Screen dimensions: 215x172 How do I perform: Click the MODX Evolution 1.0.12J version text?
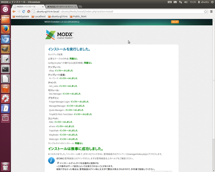[x=62, y=22]
